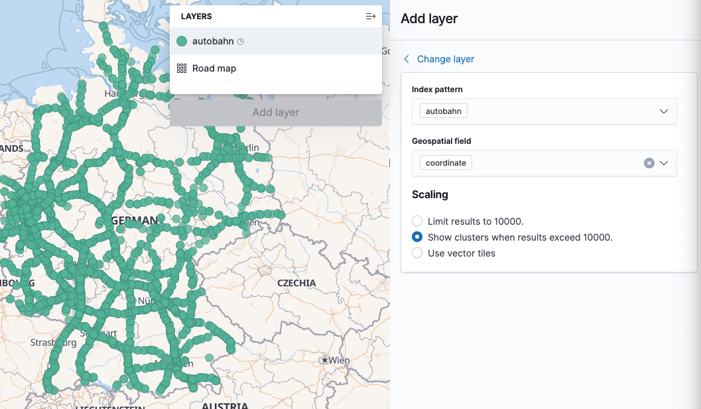
Task: Collapse the Layers panel with its top-right arrow icon
Action: pos(371,16)
